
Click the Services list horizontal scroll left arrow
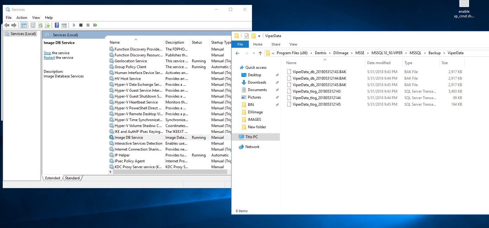(x=111, y=172)
